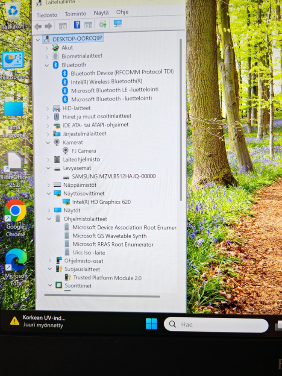The image size is (282, 376).
Task: Collapse the Bluetooth category
Action: click(x=47, y=65)
